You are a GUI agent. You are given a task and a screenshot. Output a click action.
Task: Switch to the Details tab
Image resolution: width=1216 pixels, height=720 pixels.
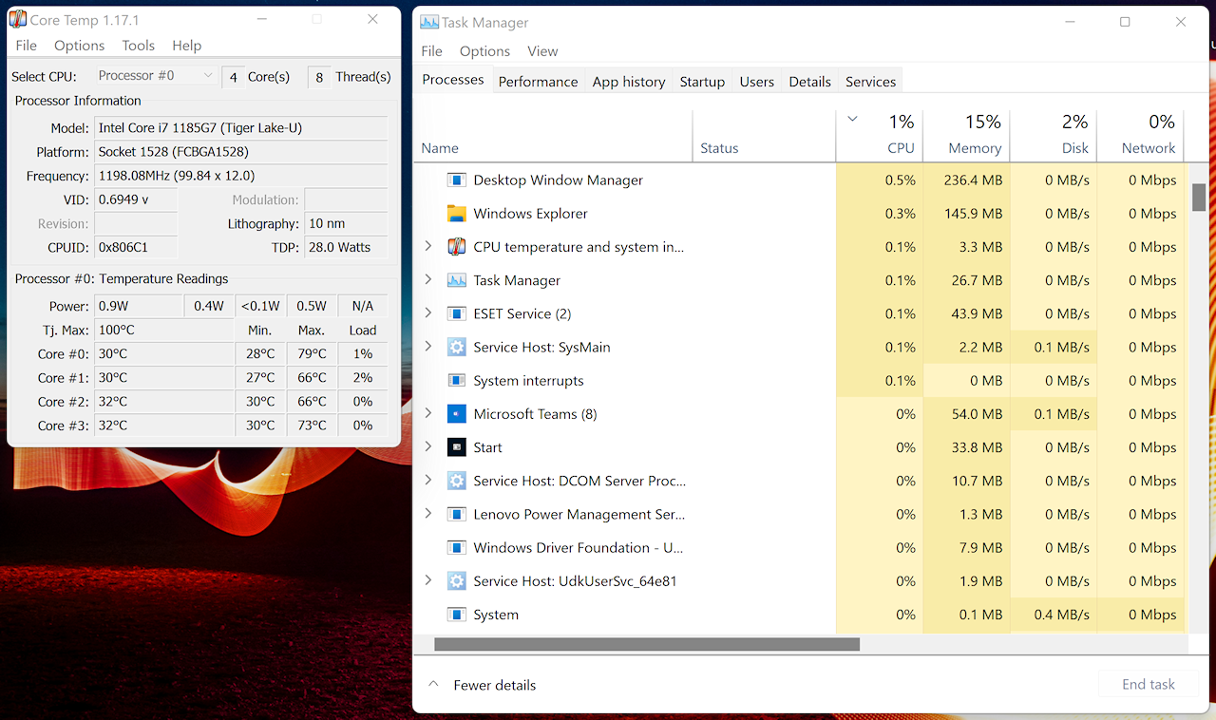pyautogui.click(x=809, y=82)
